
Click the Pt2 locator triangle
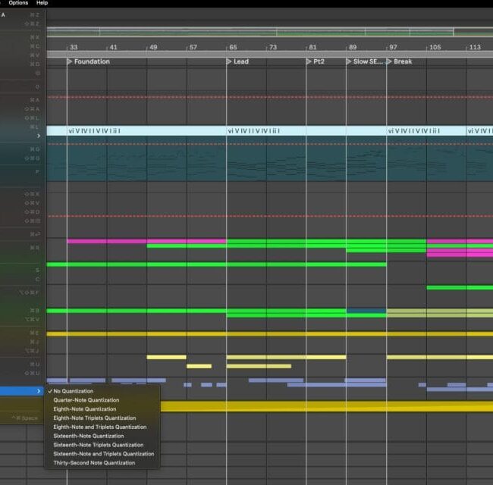[309, 61]
